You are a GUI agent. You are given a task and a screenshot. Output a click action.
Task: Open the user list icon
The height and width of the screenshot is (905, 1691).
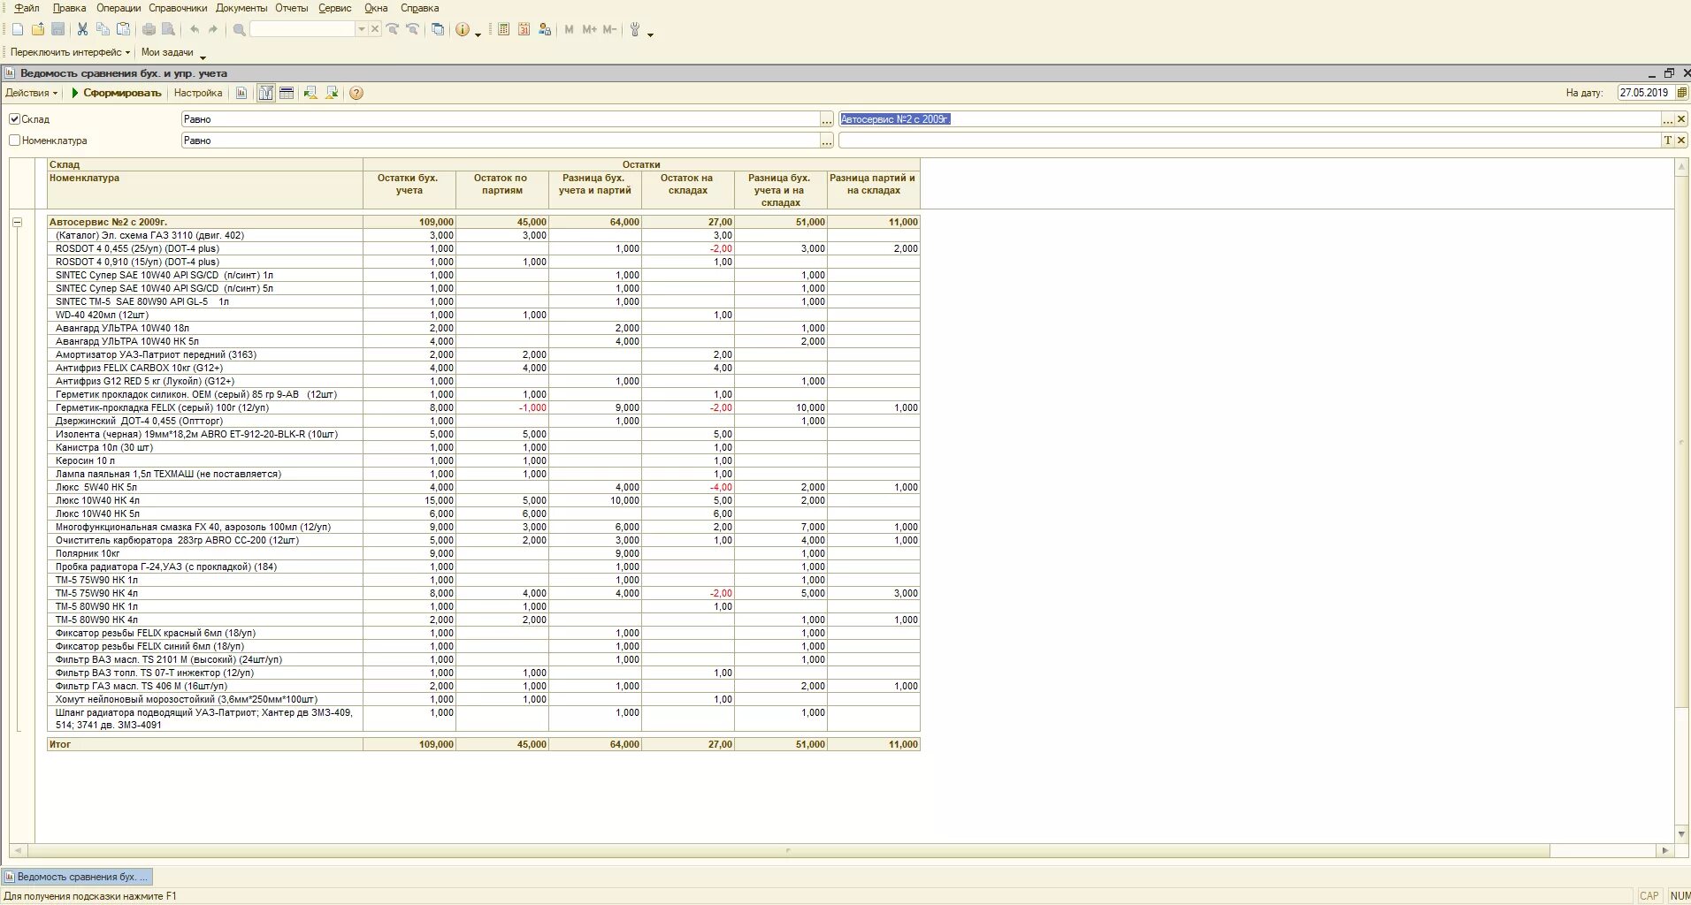[544, 29]
